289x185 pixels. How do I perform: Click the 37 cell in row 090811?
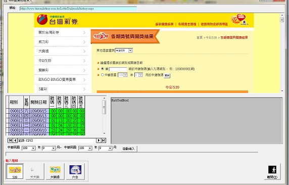click(x=81, y=125)
